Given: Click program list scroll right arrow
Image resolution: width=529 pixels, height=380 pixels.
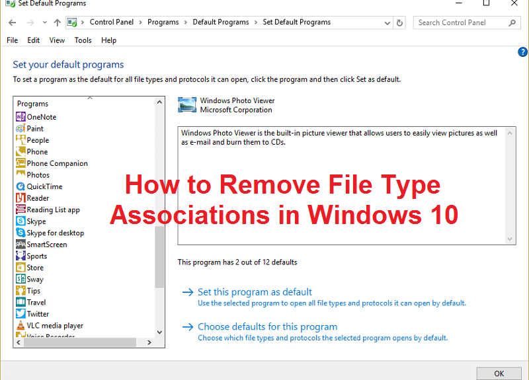Looking at the screenshot, I should pyautogui.click(x=149, y=342).
